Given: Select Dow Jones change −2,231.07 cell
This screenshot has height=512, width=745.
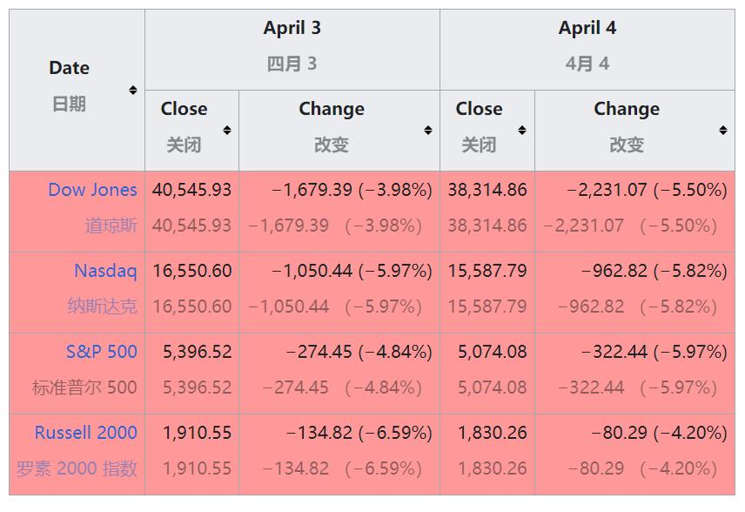Looking at the screenshot, I should click(634, 212).
